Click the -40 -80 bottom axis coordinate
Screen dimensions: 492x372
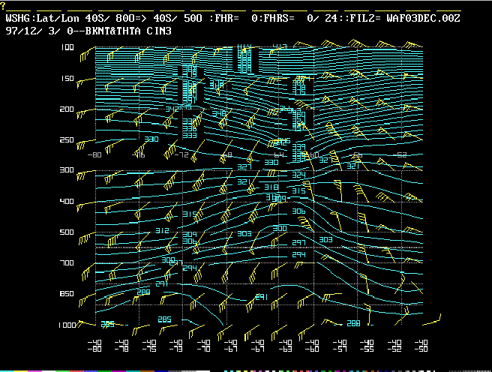tap(94, 345)
